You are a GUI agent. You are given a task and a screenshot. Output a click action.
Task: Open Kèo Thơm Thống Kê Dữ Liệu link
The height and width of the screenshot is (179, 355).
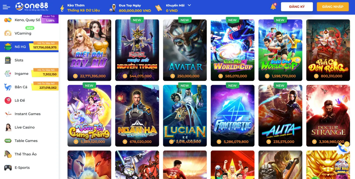click(80, 8)
